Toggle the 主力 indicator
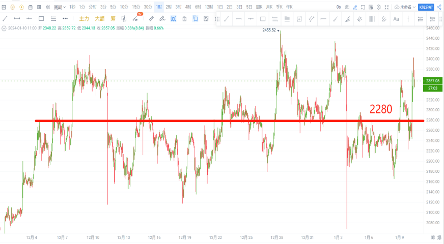The image size is (444, 244). coord(84,19)
